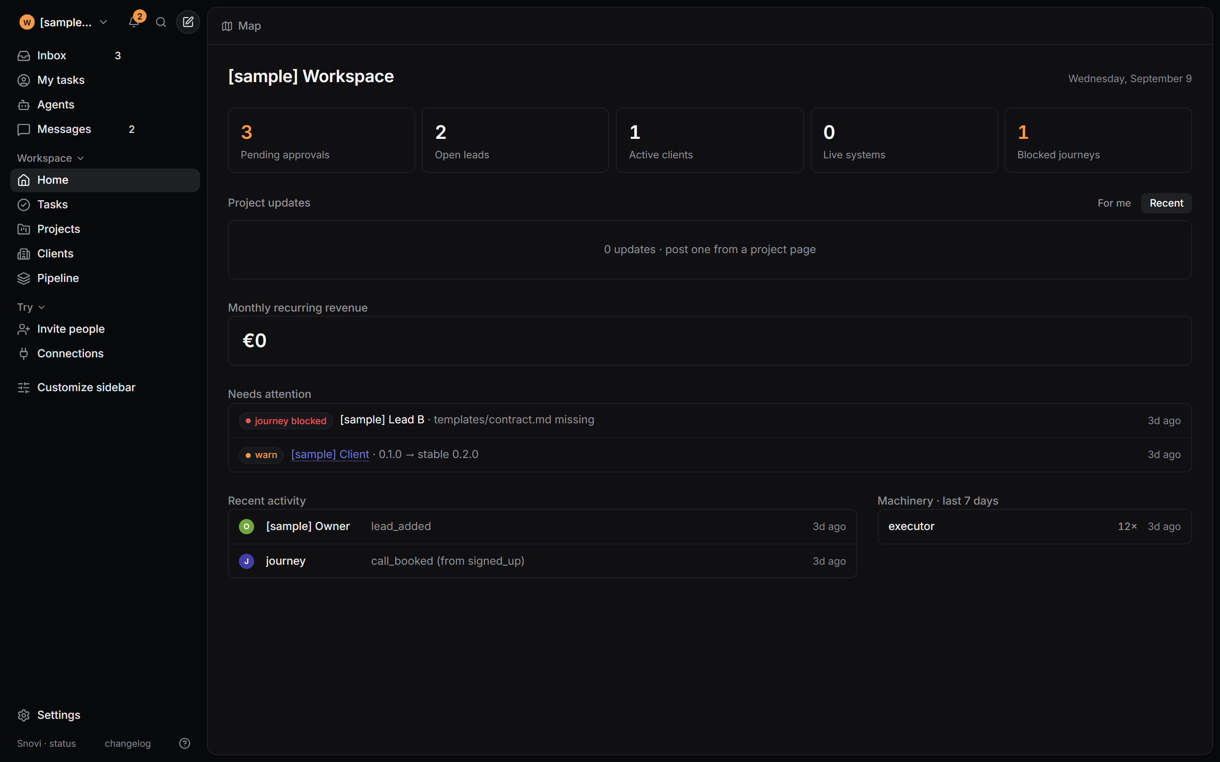Click the Wednesday, September 9 date
The image size is (1220, 762).
click(1130, 79)
